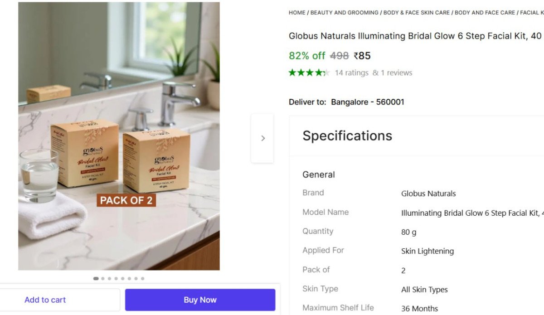Click the Specifications section header
This screenshot has width=544, height=315.
[347, 136]
